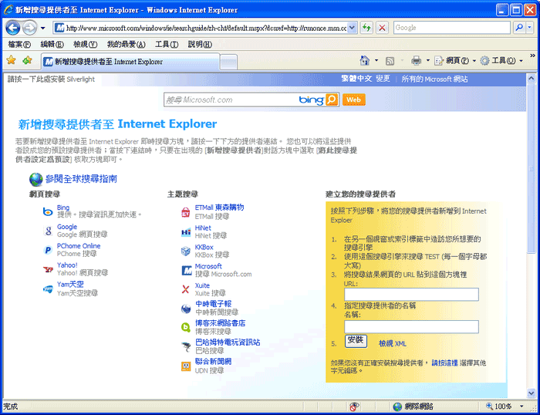Viewport: 540px width, 415px height.
Task: Click the 中時電子報 icon
Action: pyautogui.click(x=186, y=309)
